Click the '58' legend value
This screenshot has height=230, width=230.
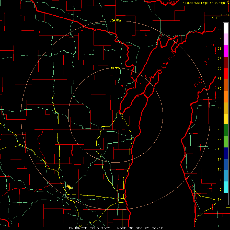coord(220,48)
